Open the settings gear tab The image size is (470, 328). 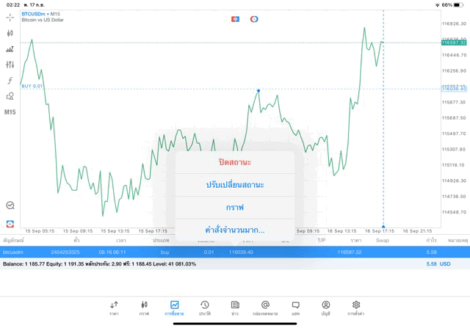tap(356, 307)
